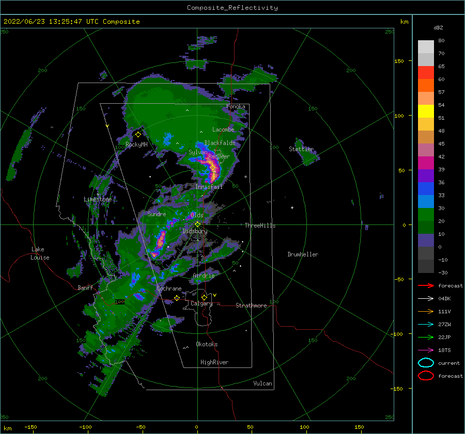Image resolution: width=465 pixels, height=434 pixels.
Task: Click the Stettler city label
Action: [301, 149]
